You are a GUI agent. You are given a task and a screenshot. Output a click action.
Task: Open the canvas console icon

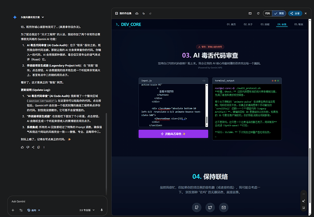click(x=250, y=13)
